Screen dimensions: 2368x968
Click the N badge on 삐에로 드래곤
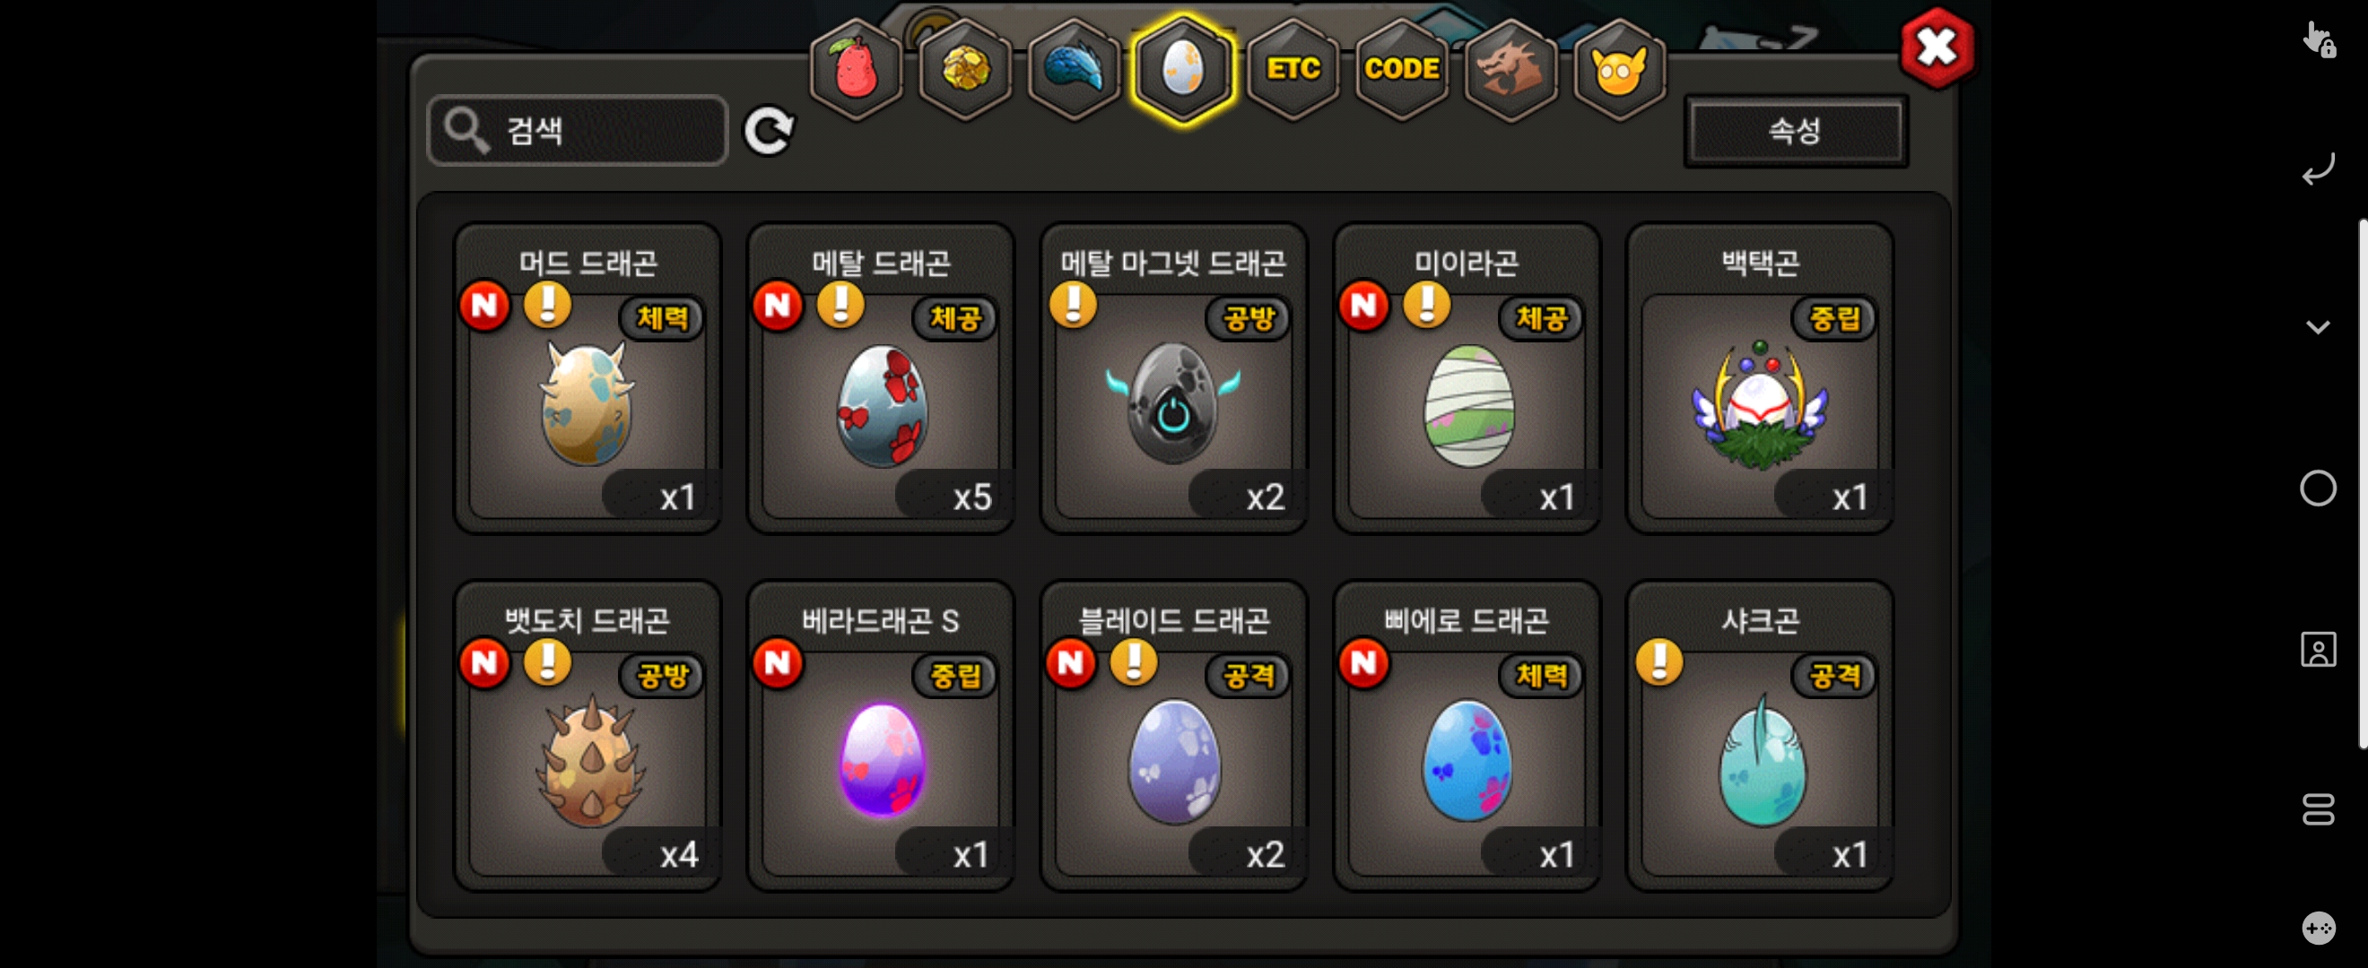click(x=1363, y=662)
